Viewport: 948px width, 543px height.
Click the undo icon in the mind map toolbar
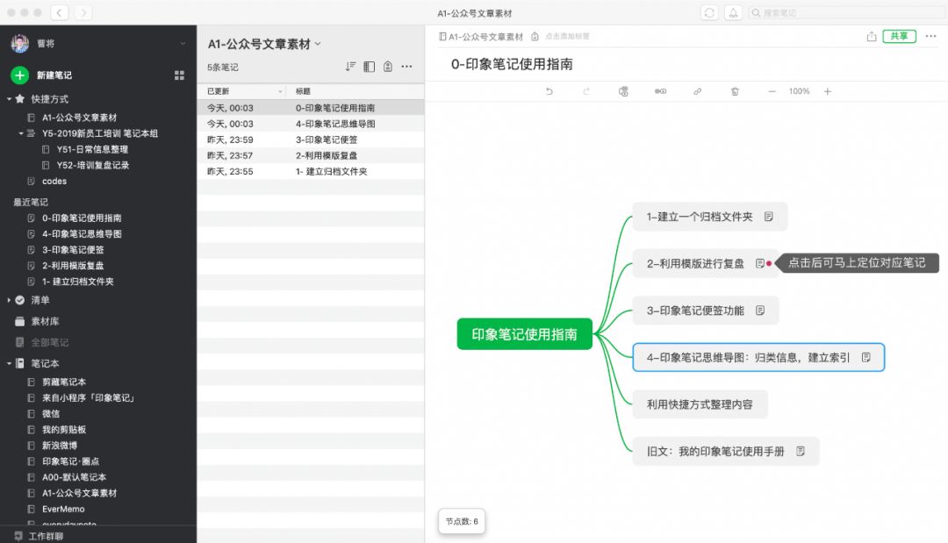[x=549, y=90]
